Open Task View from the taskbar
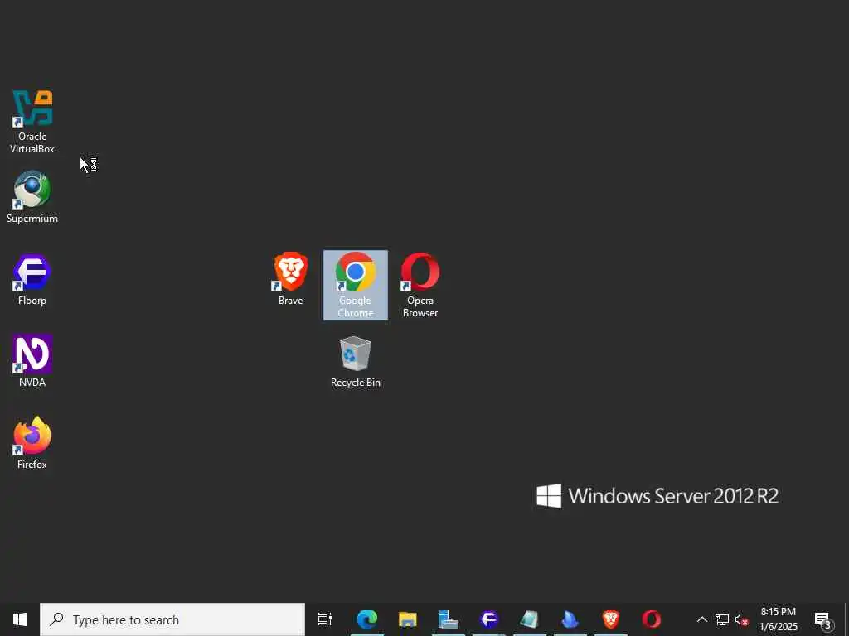Viewport: 849px width, 636px height. (x=325, y=619)
